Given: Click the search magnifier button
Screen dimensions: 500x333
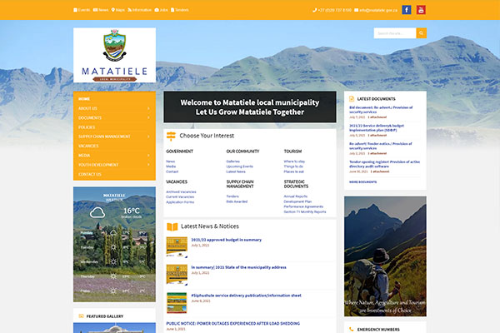Looking at the screenshot, I should click(x=421, y=33).
